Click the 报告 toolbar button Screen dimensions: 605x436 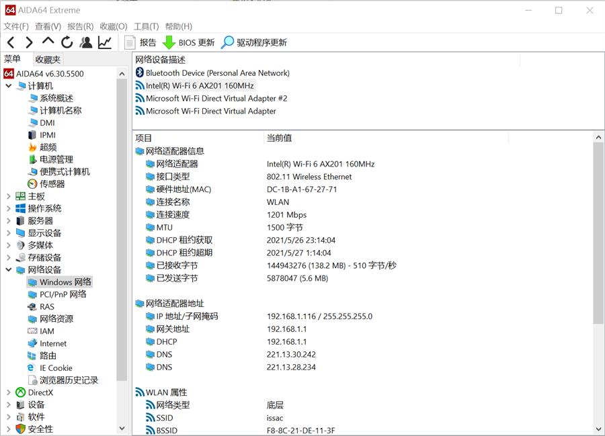point(140,42)
